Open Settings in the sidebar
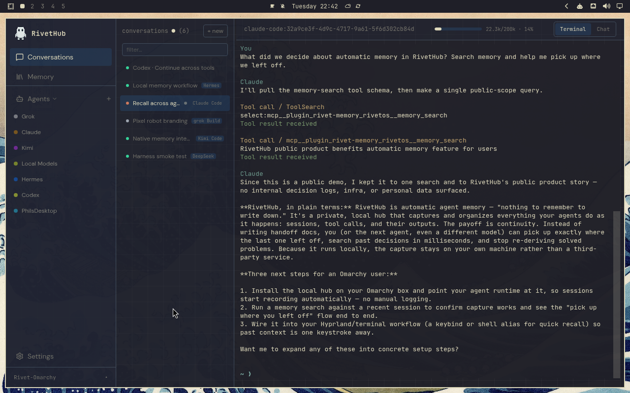Viewport: 630px width, 393px height. coord(61,356)
